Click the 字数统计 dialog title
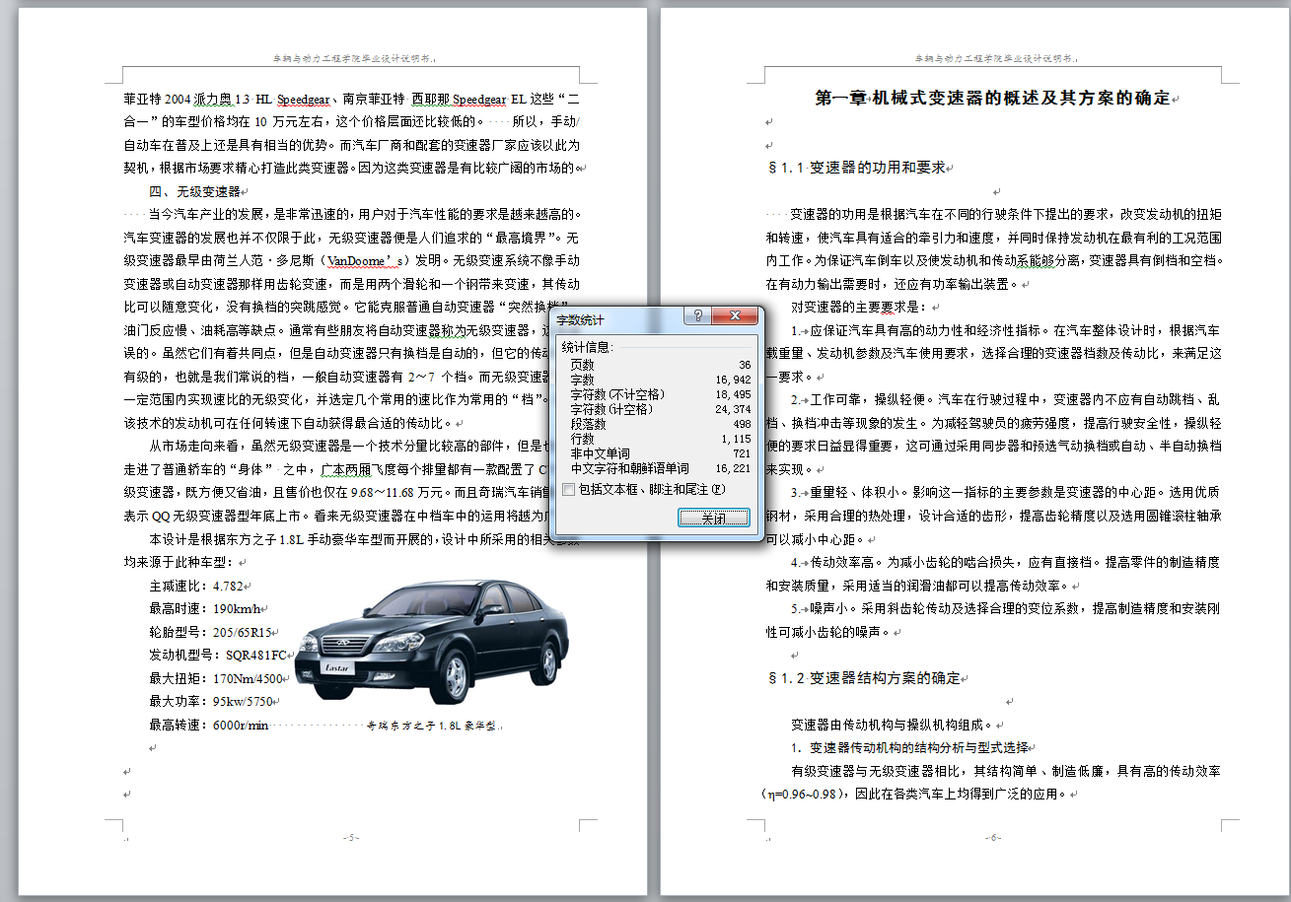This screenshot has height=902, width=1291. pyautogui.click(x=582, y=320)
